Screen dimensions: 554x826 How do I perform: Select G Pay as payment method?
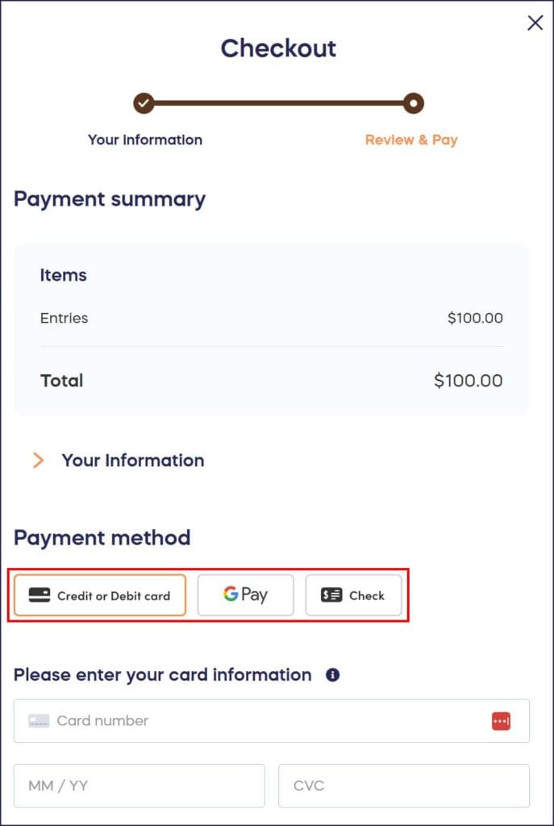tap(245, 594)
